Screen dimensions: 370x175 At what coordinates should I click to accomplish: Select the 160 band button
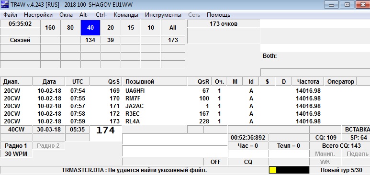click(50, 28)
